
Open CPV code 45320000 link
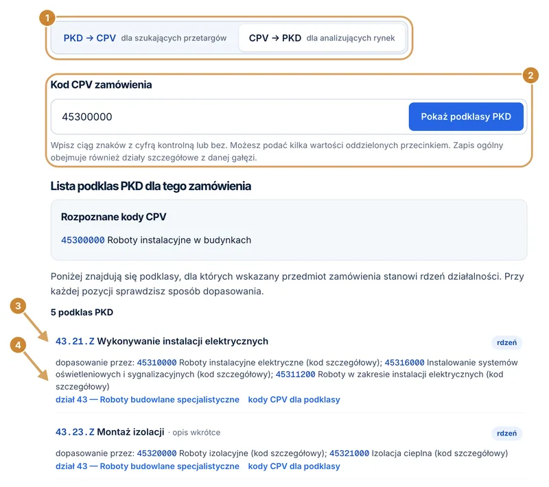156,453
